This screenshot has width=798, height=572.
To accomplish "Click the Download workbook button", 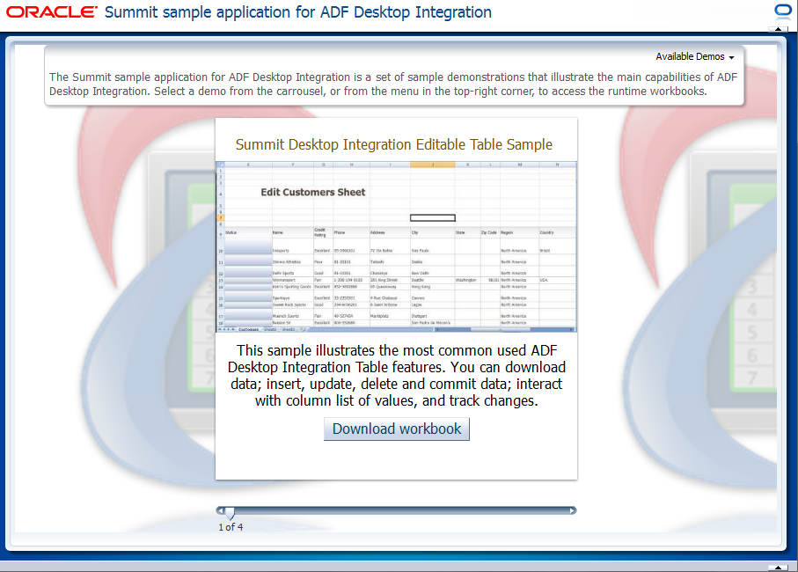I will (x=397, y=429).
